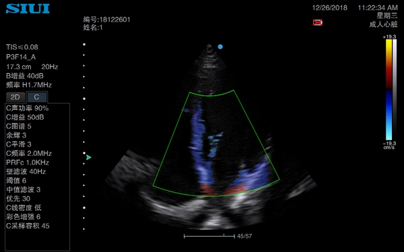Select the C增益 50dB parameter

coord(25,117)
